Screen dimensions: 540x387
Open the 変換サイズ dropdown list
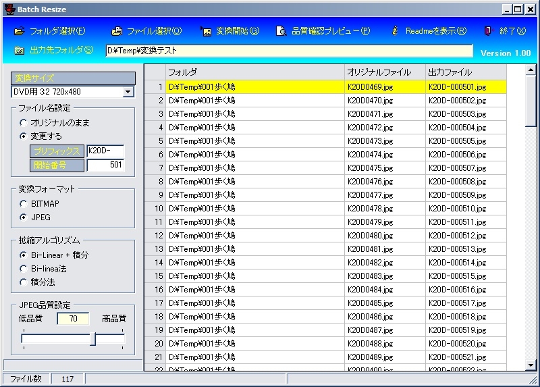click(x=128, y=92)
